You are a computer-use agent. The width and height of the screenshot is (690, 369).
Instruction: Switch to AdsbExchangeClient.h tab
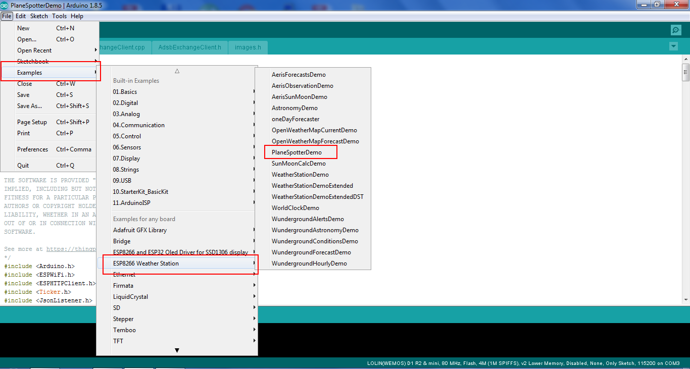(x=189, y=47)
